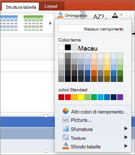
Task: Pick the lightest yellow theme shade
Action: coord(107,56)
